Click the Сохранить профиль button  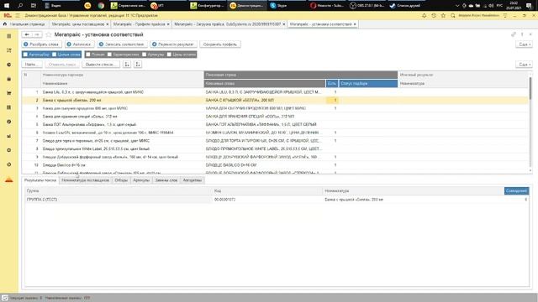coord(220,44)
